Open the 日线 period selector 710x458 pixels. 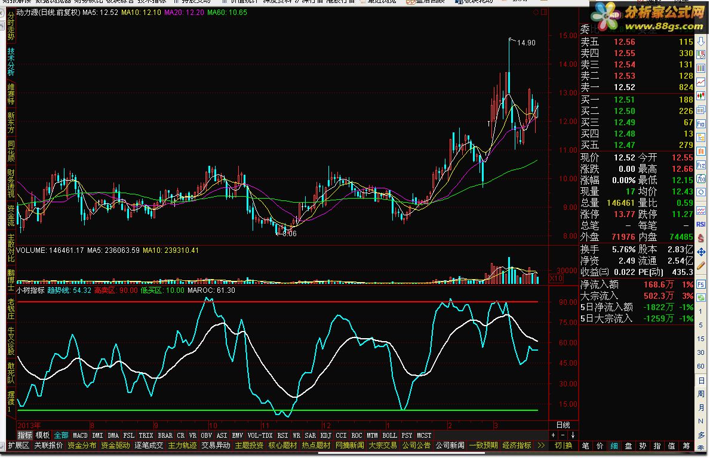563,425
